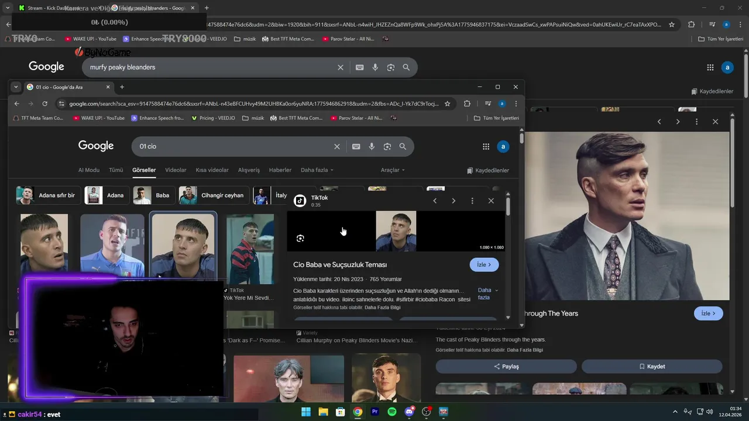Select Cihangir ceyhan filter chip
The image size is (749, 421).
(x=214, y=195)
